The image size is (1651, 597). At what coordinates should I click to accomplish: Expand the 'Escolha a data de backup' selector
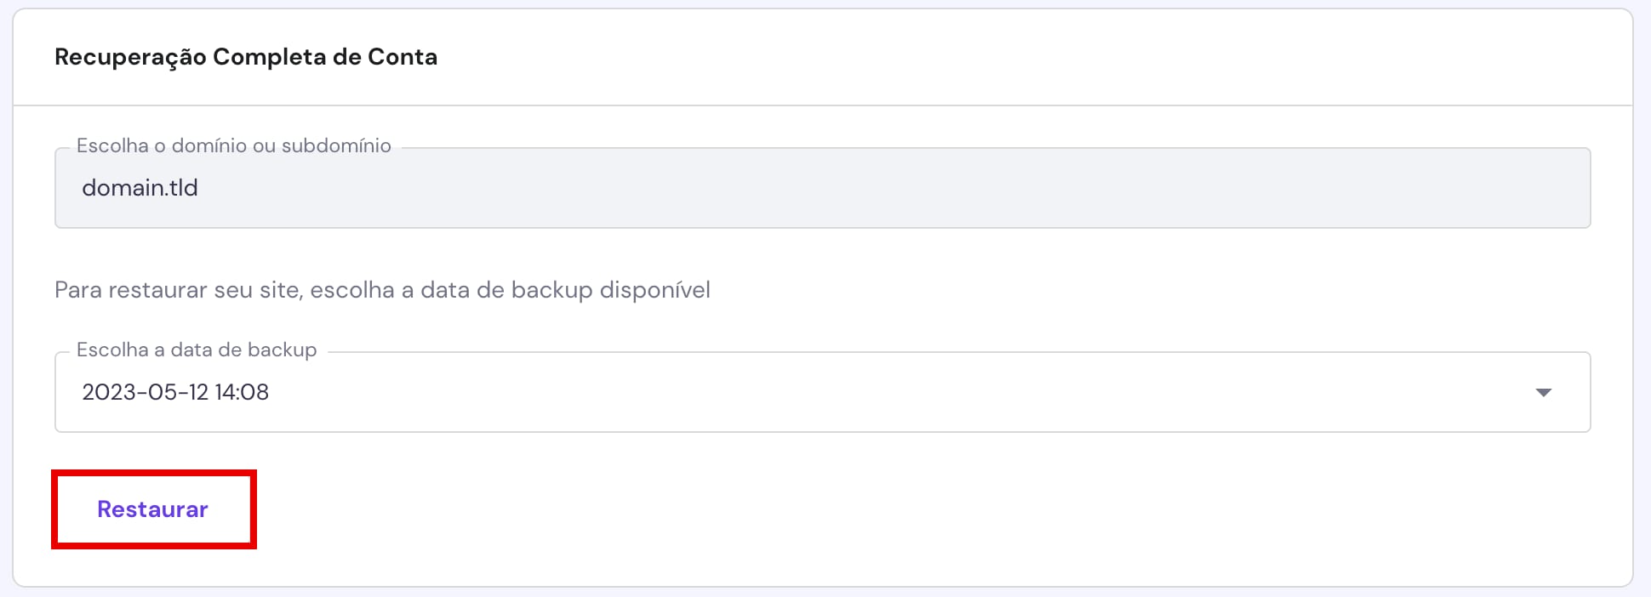[825, 392]
